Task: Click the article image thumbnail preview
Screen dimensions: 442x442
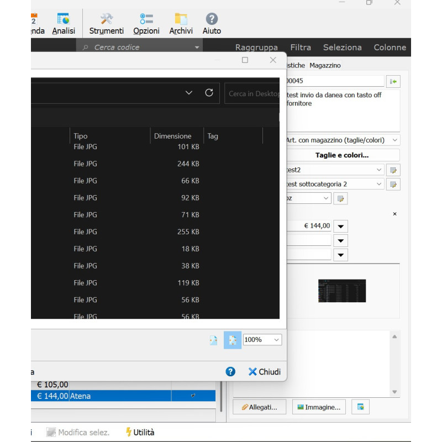Action: click(342, 291)
